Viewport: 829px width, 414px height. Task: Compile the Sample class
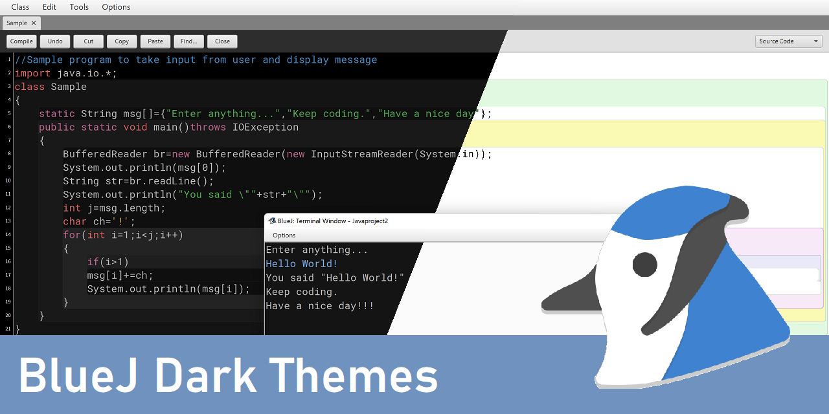coord(21,41)
